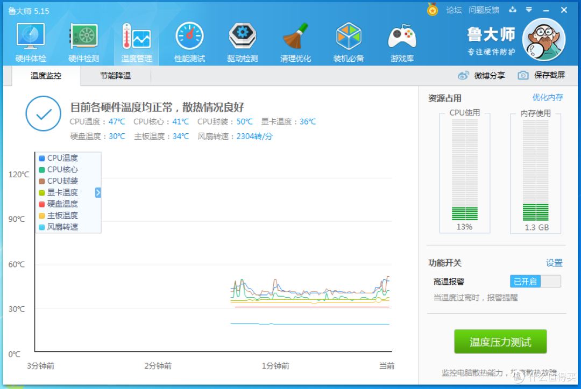Image resolution: width=581 pixels, height=389 pixels.
Task: Toggle 显卡温度 legend yellow-green swatch
Action: (x=42, y=192)
